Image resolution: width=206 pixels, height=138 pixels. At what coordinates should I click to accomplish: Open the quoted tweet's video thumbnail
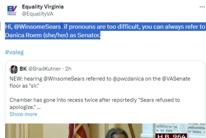pos(105,131)
